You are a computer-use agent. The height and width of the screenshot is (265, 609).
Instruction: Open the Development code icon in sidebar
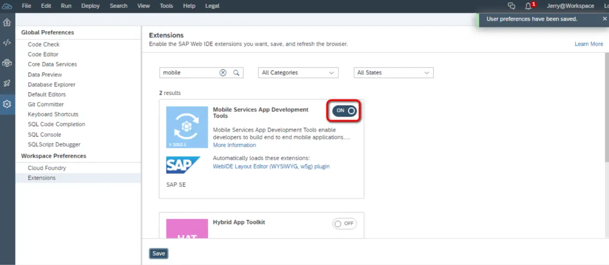point(7,43)
